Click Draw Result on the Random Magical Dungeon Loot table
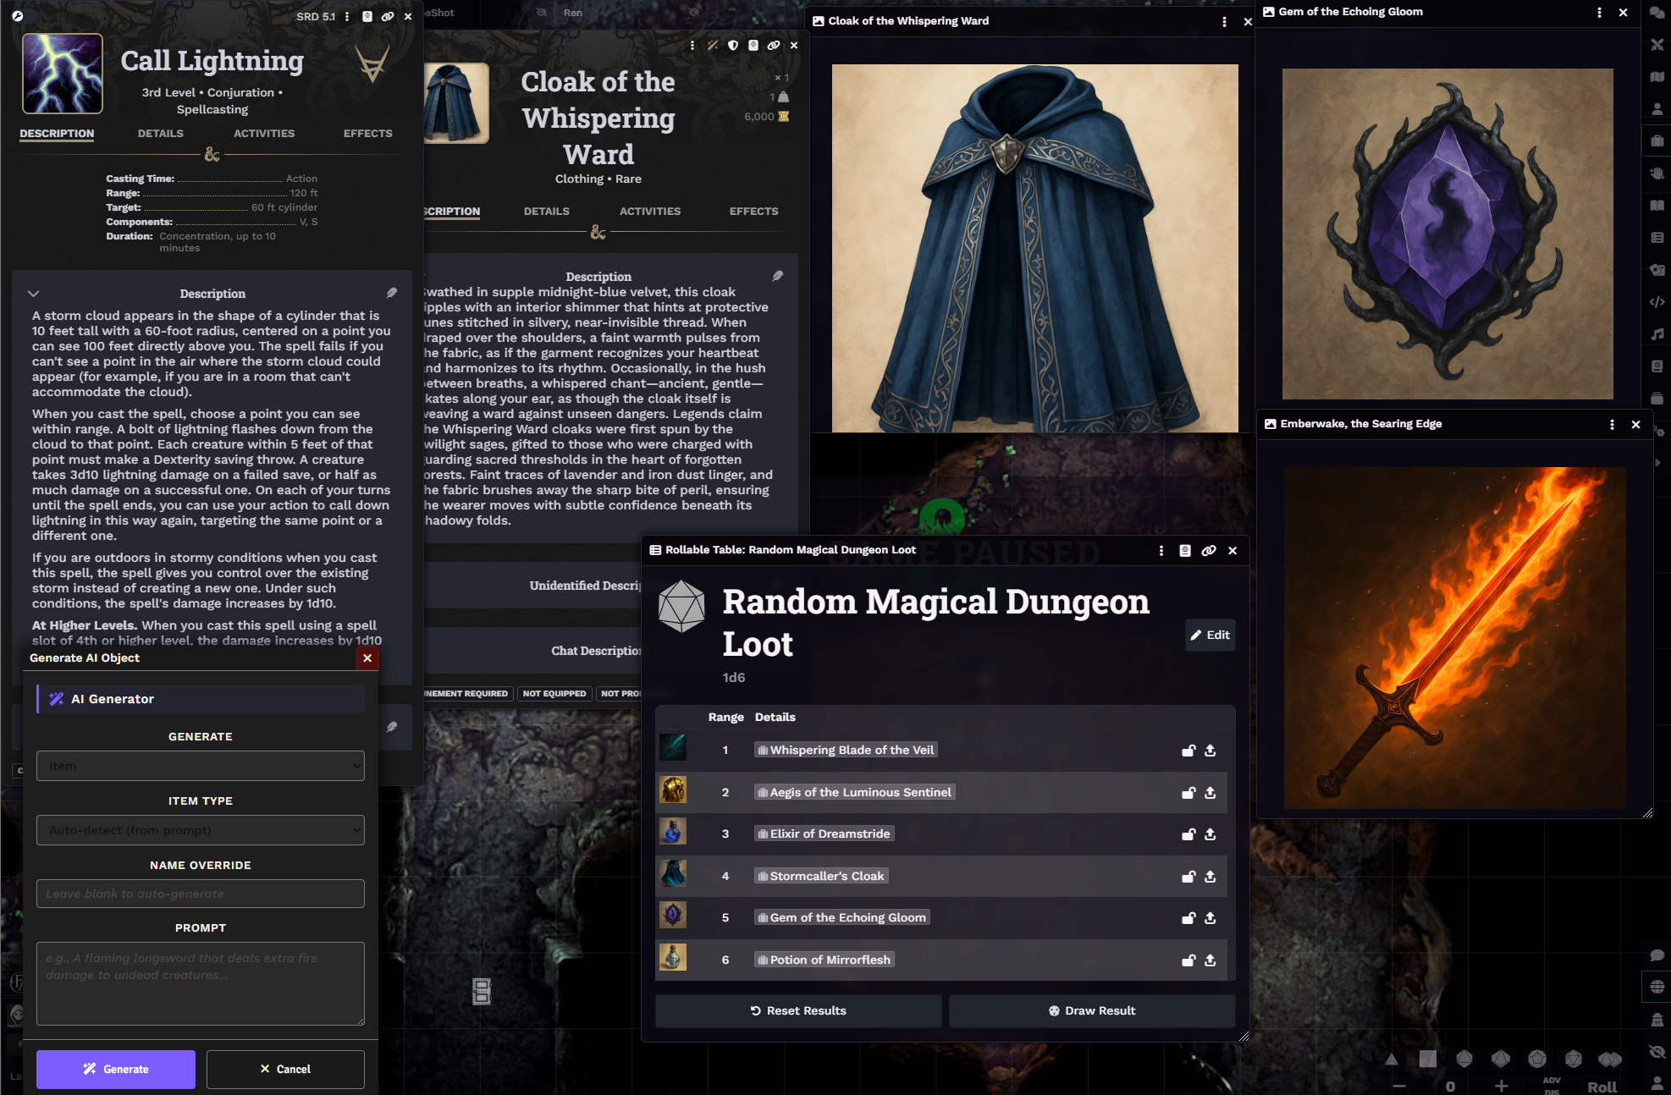 (1092, 1010)
